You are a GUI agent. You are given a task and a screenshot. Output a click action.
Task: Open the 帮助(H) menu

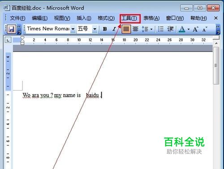[198, 18]
